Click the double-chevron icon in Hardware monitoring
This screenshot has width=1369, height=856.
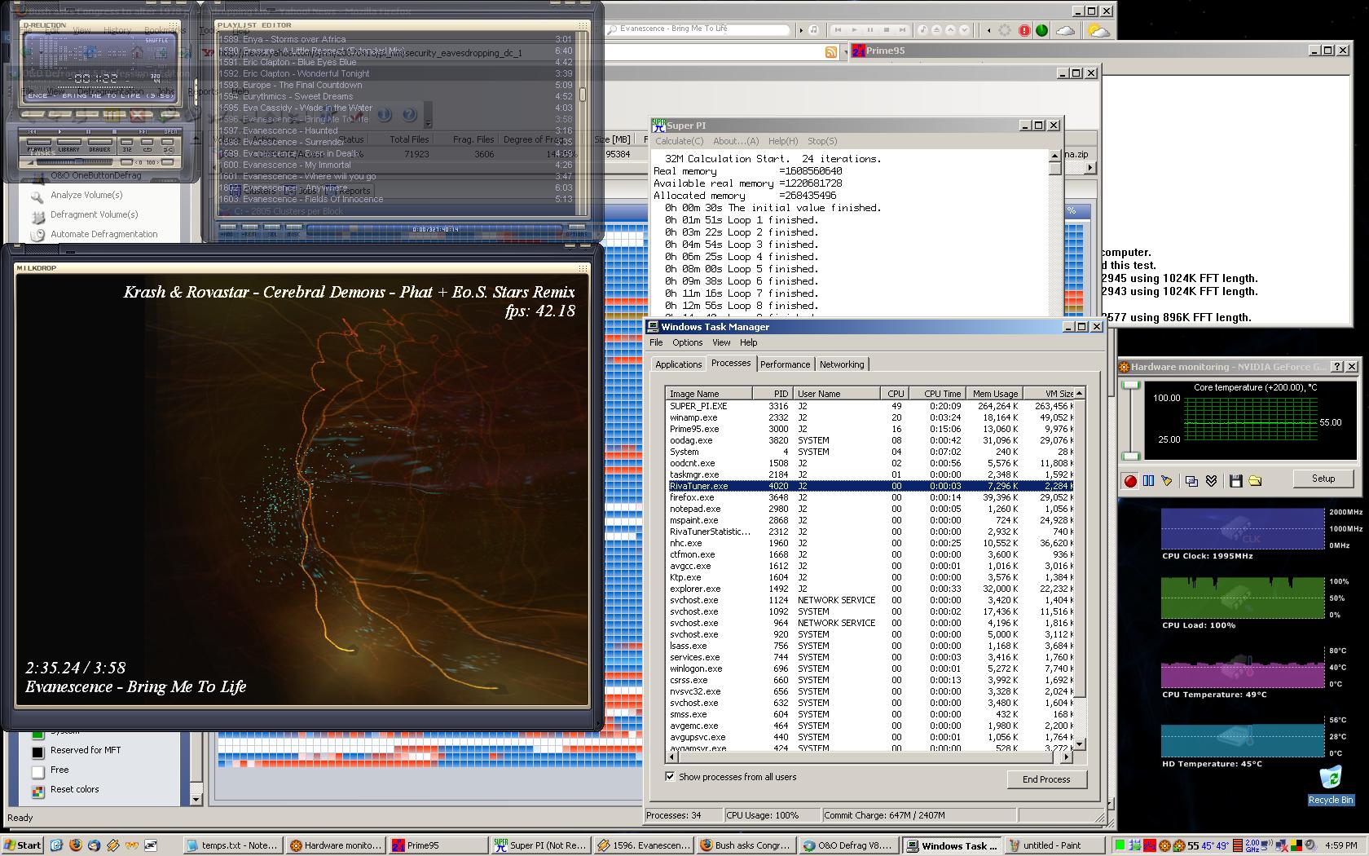(x=1211, y=481)
